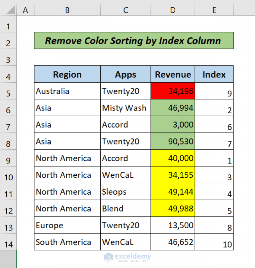Select 'Accord' cell in row 7
255x268 pixels.
coord(126,125)
